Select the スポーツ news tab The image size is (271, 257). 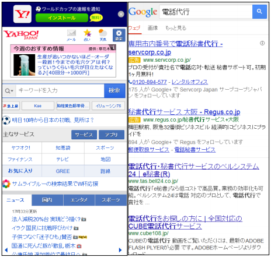(110, 200)
